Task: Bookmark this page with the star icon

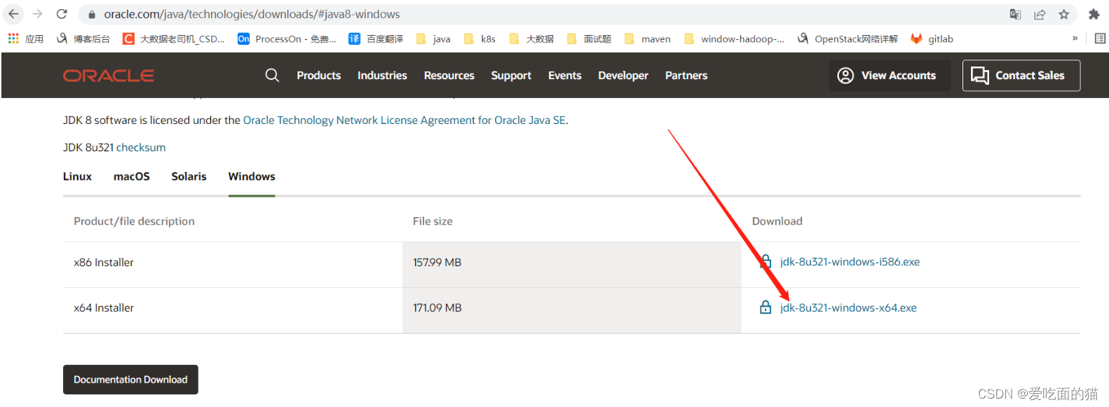Action: [1064, 14]
